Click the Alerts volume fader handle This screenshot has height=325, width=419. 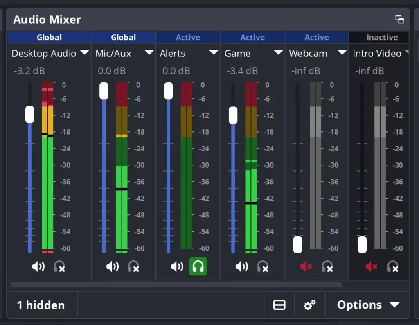point(168,91)
